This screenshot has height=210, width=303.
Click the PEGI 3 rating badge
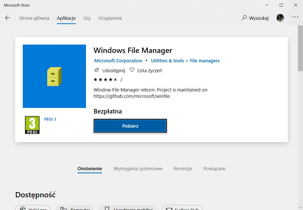(32, 125)
